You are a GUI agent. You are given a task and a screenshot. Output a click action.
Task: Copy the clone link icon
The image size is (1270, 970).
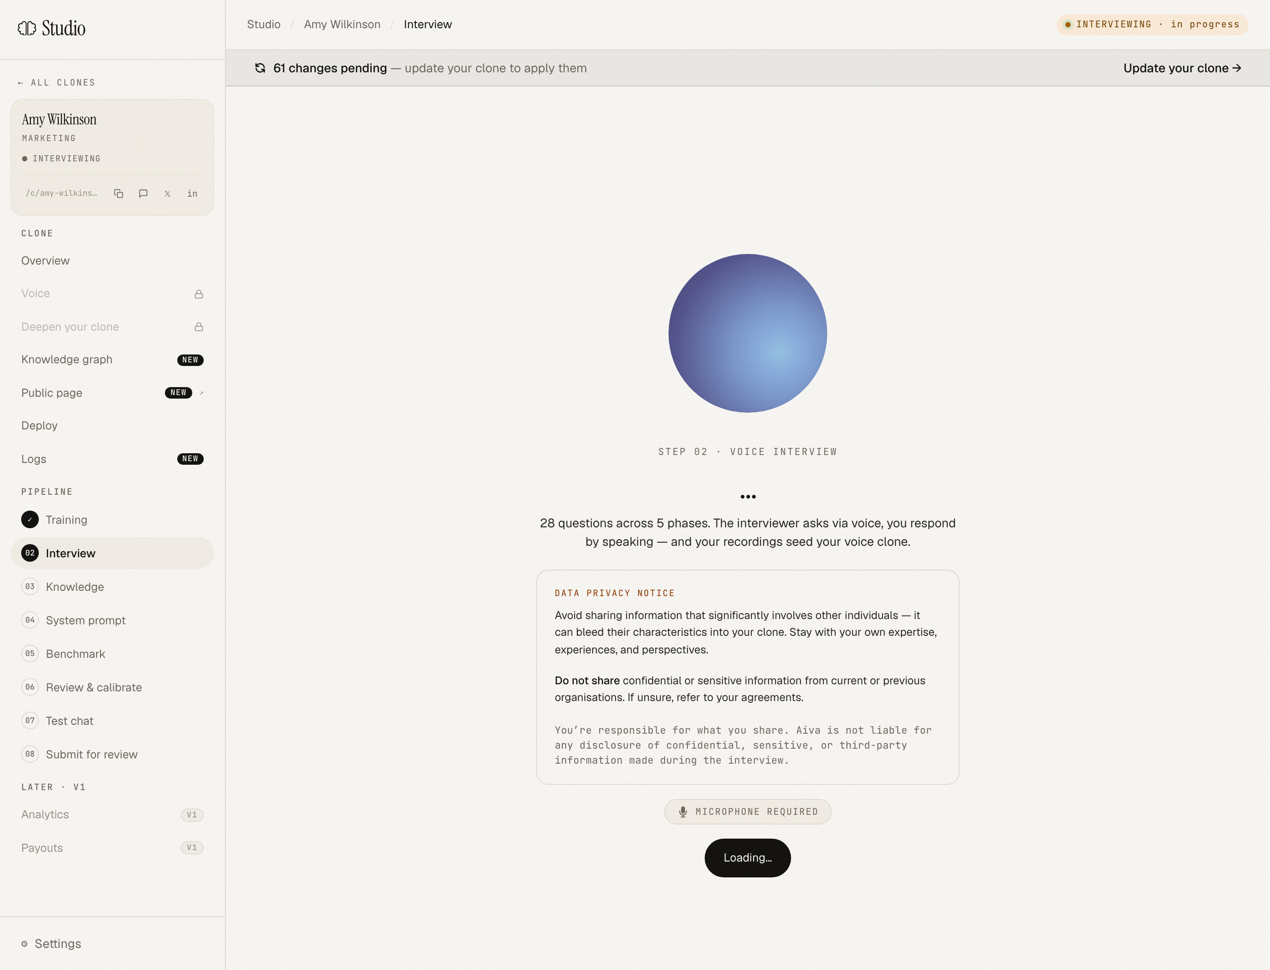[x=118, y=194]
